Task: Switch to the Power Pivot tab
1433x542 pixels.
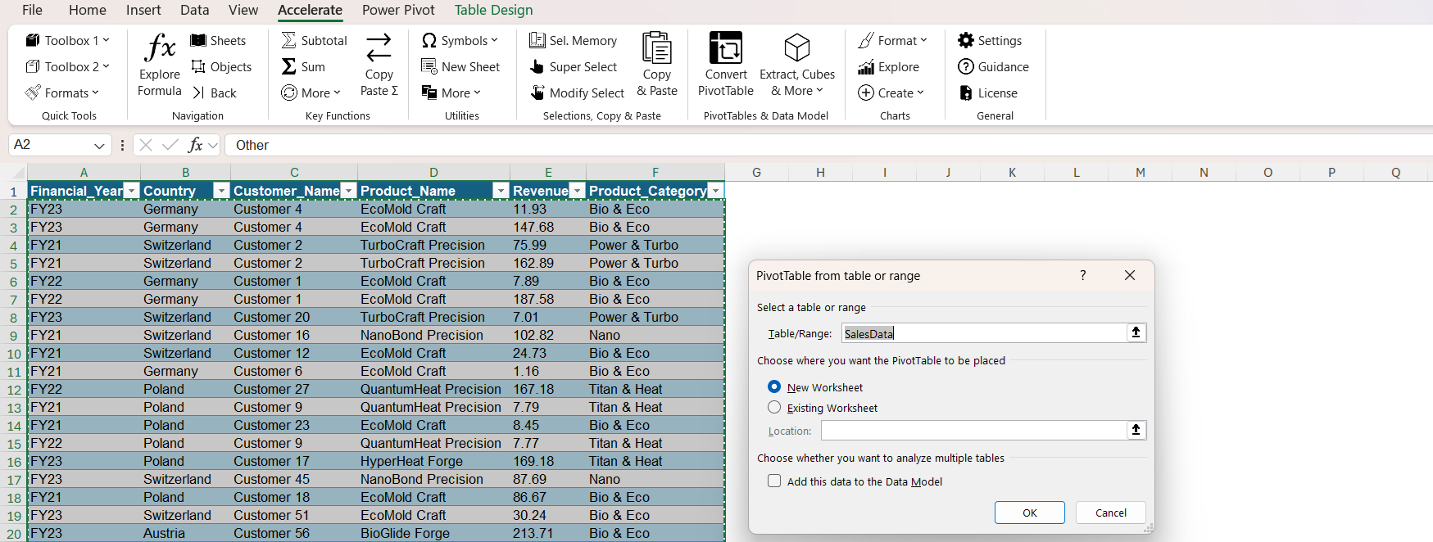Action: 398,10
